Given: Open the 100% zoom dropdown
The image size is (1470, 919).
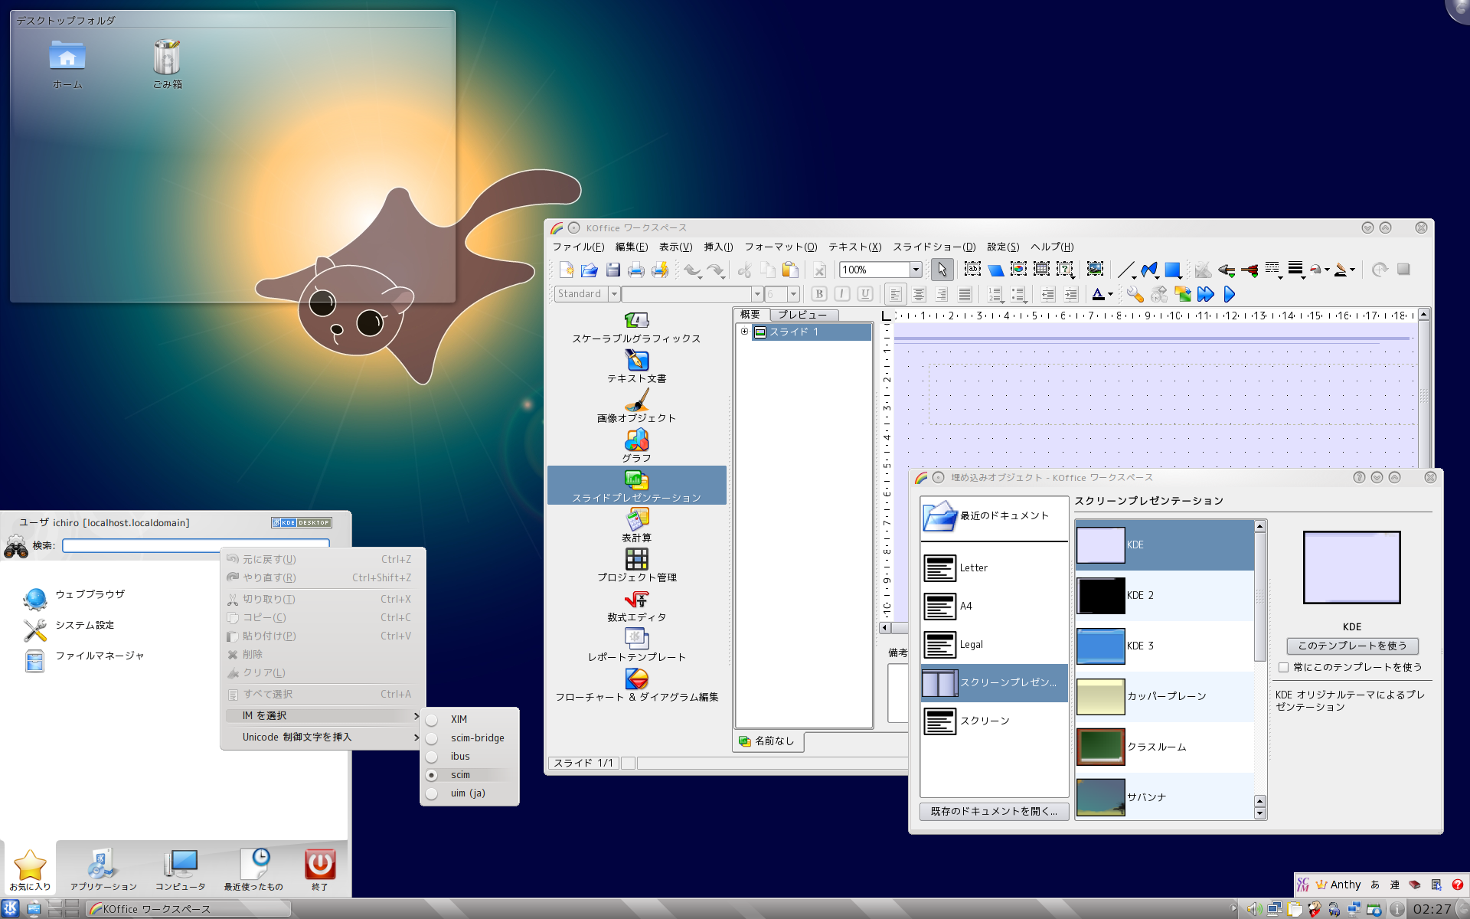Looking at the screenshot, I should [916, 270].
